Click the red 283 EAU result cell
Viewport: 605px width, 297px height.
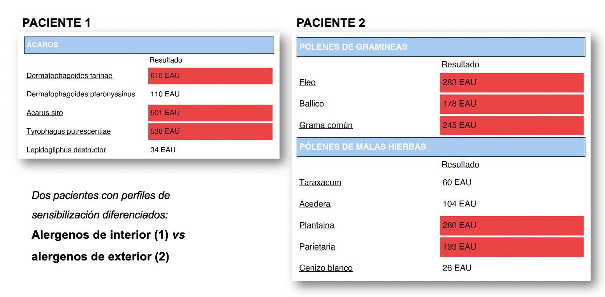click(x=512, y=82)
